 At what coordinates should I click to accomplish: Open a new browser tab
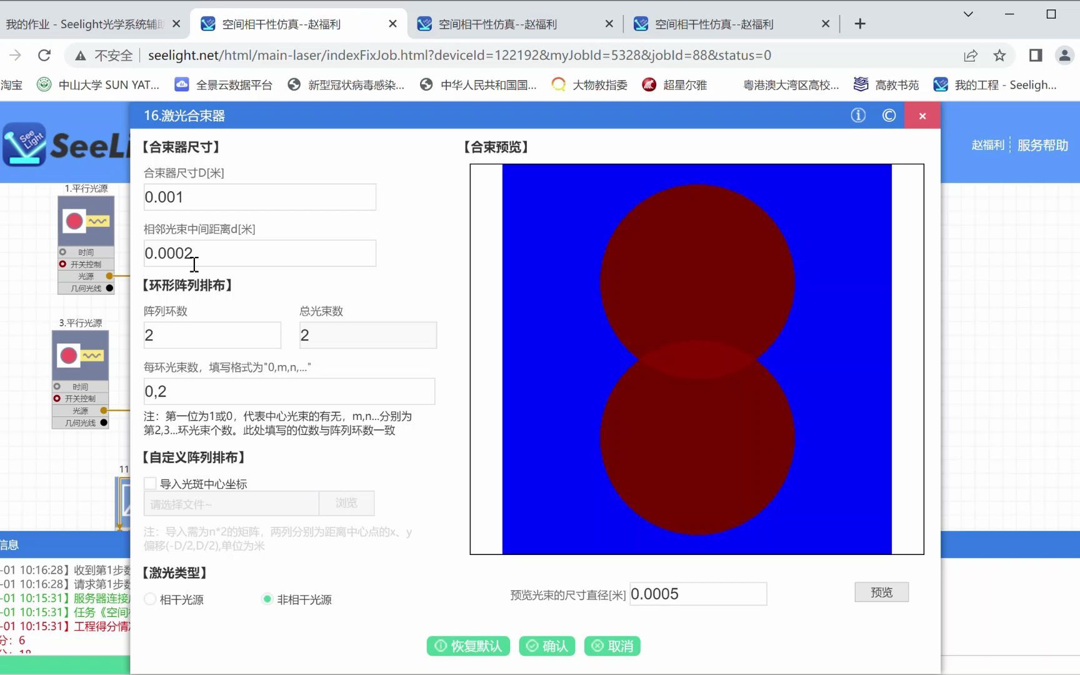(860, 24)
